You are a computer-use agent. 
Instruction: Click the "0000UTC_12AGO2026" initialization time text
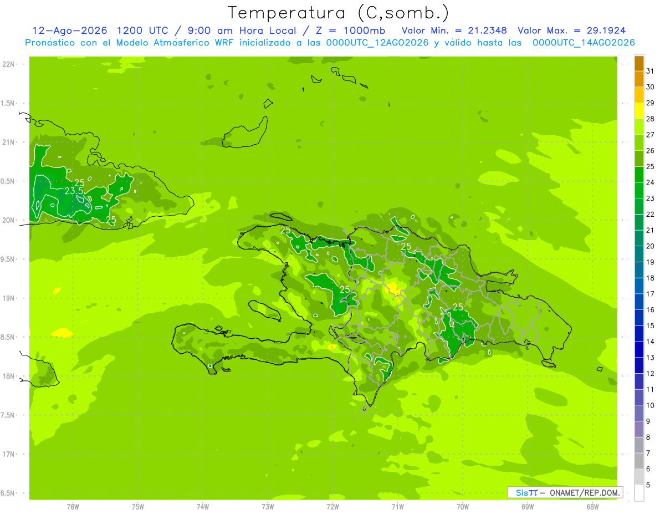(377, 43)
